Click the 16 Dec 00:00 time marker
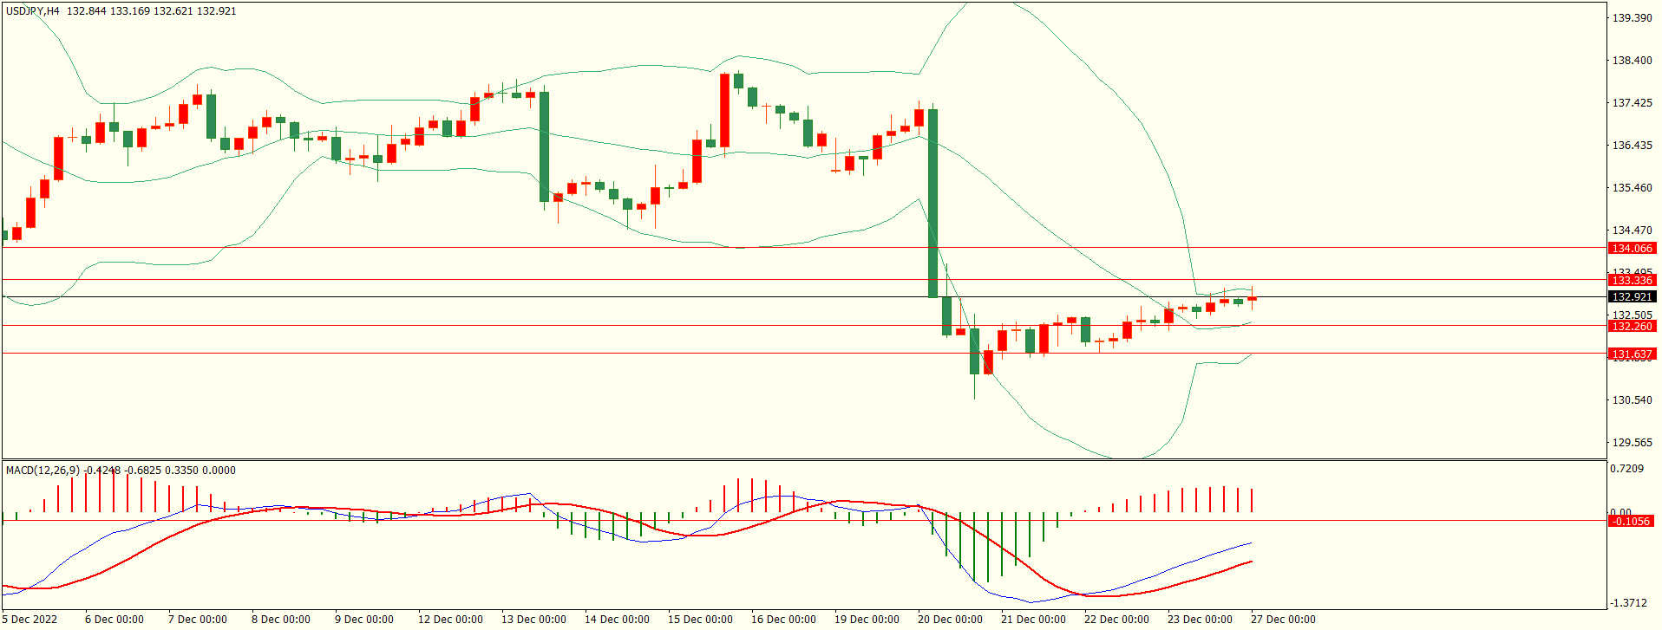The width and height of the screenshot is (1662, 630). pyautogui.click(x=783, y=620)
